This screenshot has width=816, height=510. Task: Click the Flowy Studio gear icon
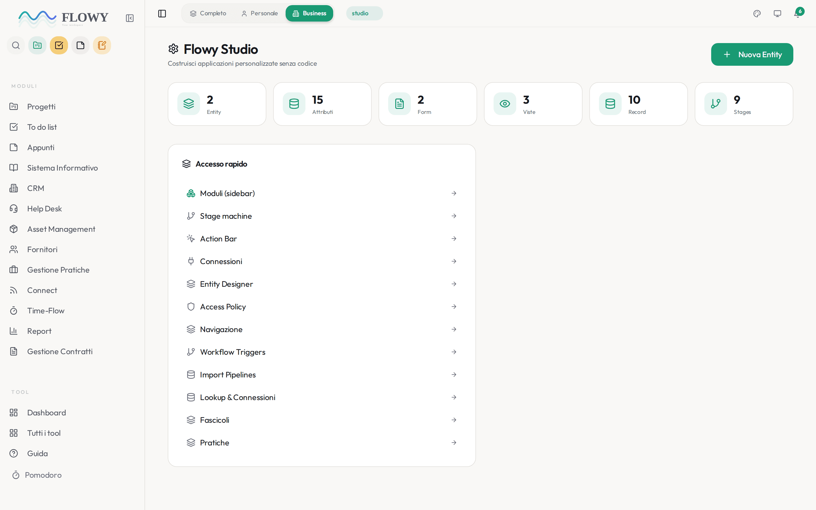click(x=173, y=49)
